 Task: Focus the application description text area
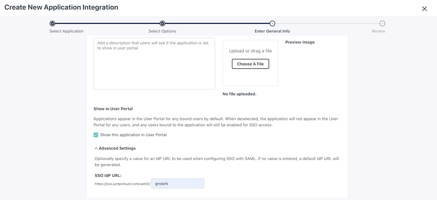point(154,64)
